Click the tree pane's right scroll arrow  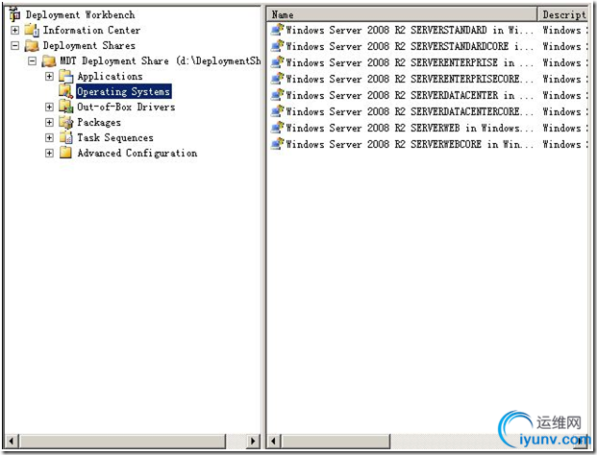coord(253,442)
